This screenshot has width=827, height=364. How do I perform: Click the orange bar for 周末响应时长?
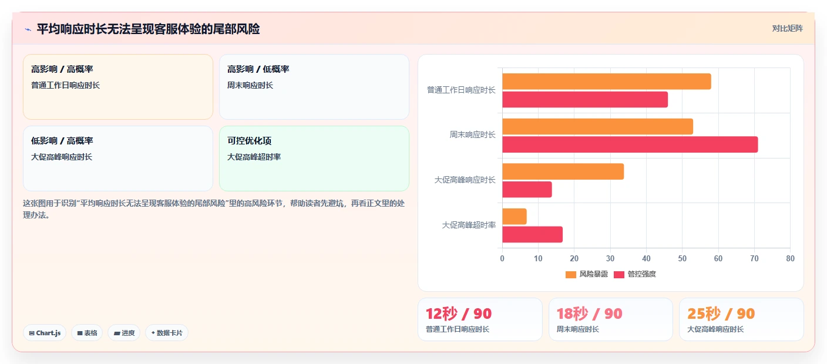click(597, 126)
